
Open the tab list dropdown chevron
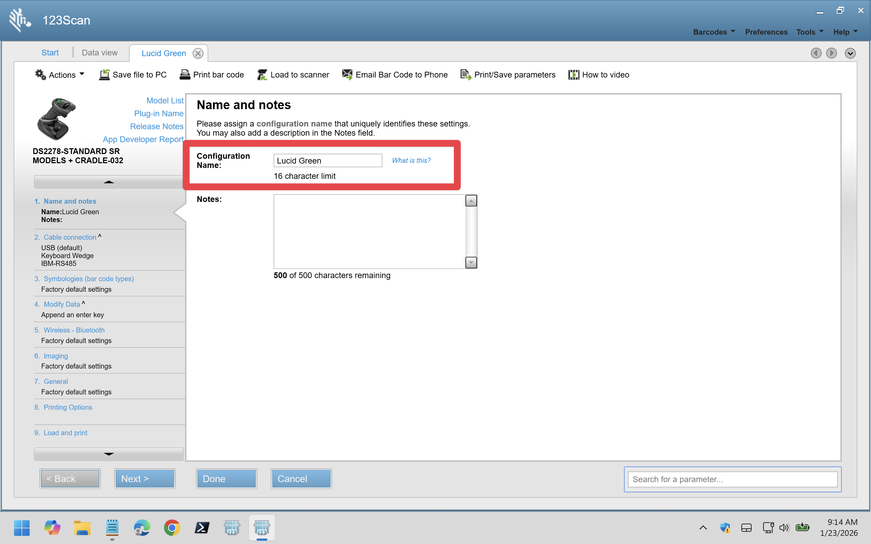pyautogui.click(x=850, y=53)
